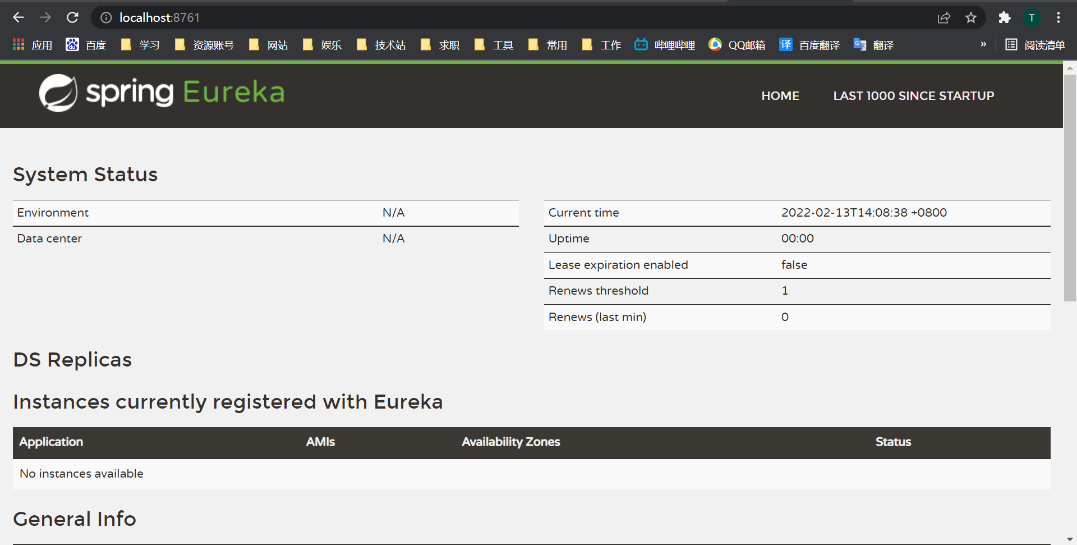The width and height of the screenshot is (1077, 545).
Task: Click the 'false' lease expiration value
Action: click(x=794, y=265)
